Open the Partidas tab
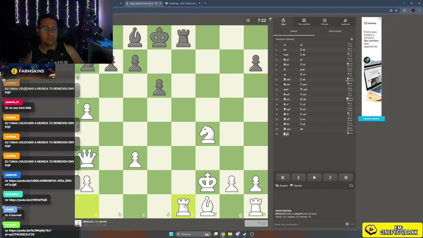Viewport: 423px width, 238px height. (x=325, y=22)
